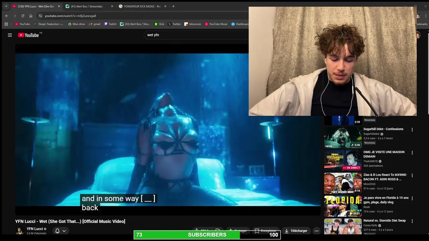This screenshot has width=429, height=241.
Task: Open the Twitch bookmark
Action: [x=110, y=24]
